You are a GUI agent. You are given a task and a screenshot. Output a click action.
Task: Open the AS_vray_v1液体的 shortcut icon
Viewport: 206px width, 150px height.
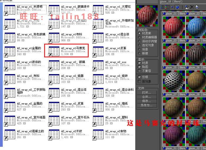coord(10,66)
